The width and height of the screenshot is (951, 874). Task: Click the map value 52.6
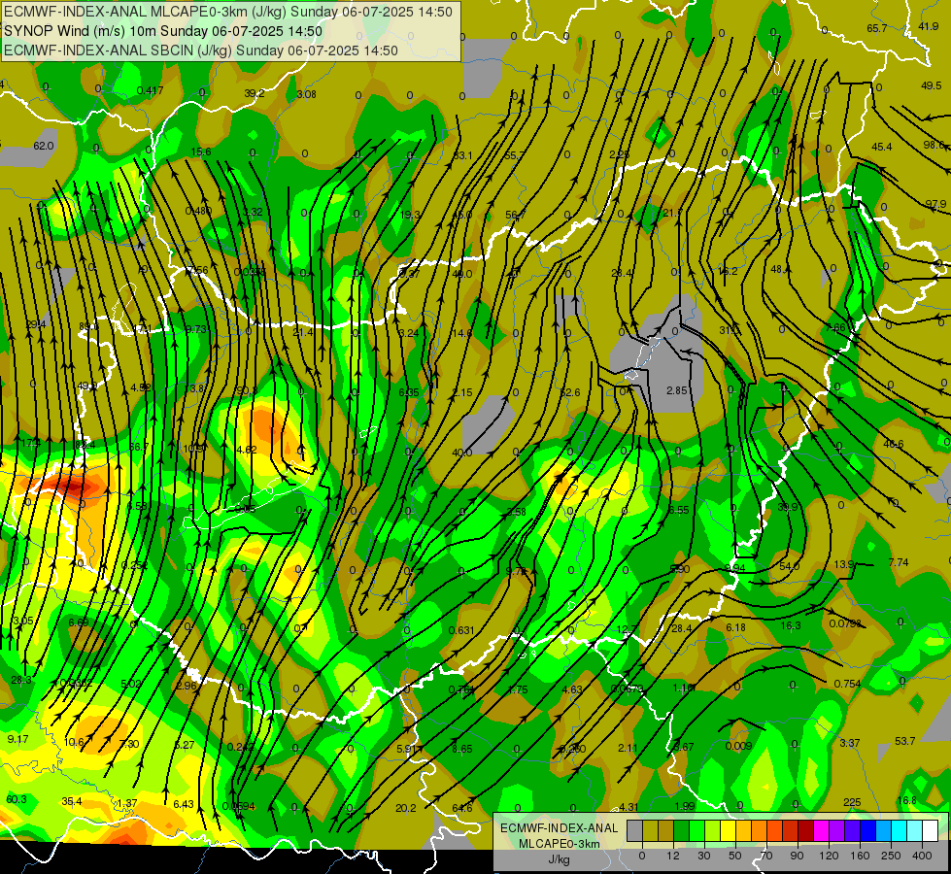569,393
